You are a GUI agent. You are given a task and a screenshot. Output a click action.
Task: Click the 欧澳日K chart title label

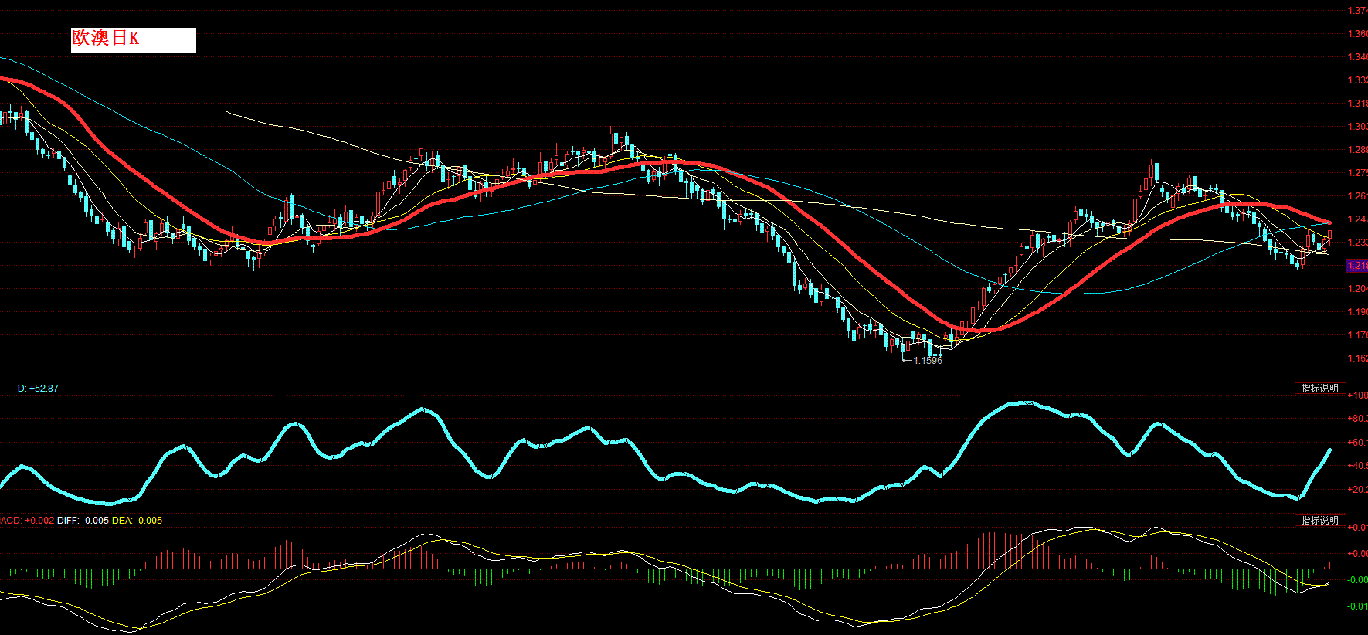(x=133, y=40)
